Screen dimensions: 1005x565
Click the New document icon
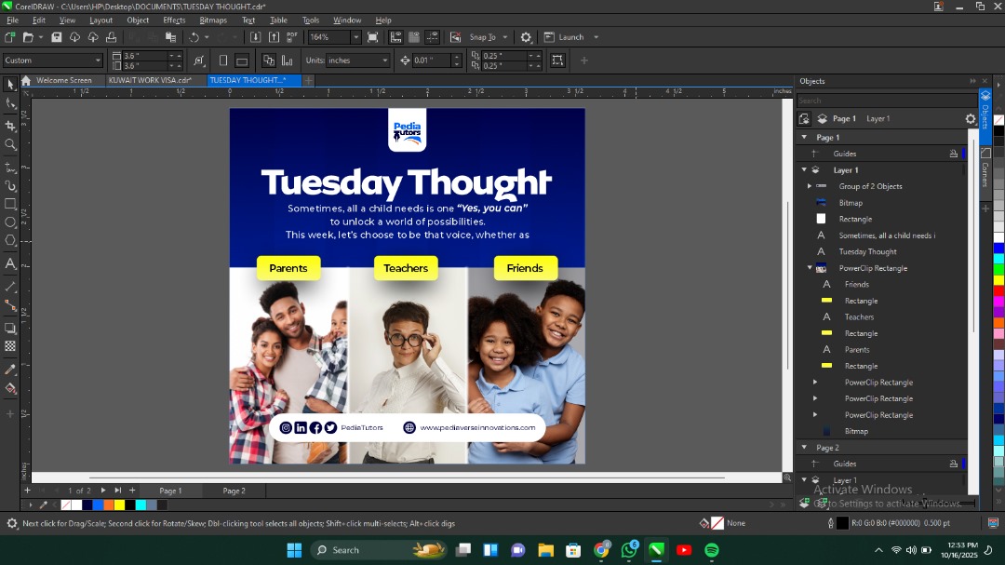pyautogui.click(x=9, y=37)
